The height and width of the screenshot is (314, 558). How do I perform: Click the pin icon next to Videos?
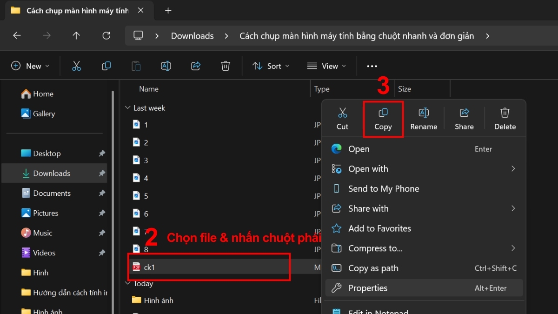(102, 253)
